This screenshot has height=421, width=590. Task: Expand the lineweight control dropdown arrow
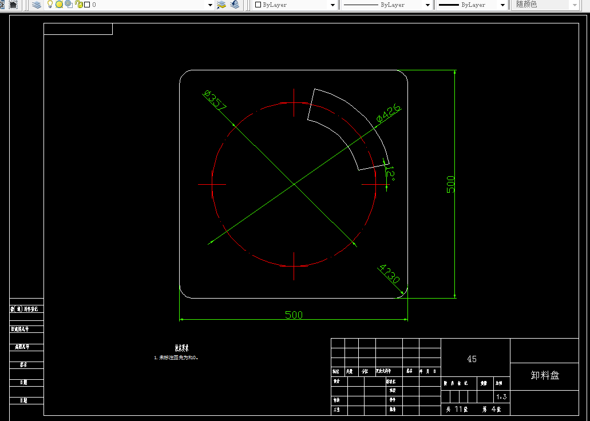point(502,5)
